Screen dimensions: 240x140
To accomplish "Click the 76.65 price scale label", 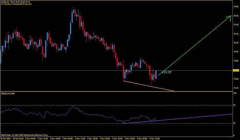I will [x=236, y=16].
